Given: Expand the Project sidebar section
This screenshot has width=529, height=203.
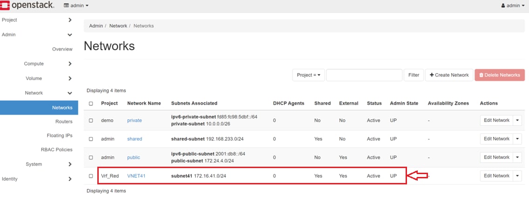Looking at the screenshot, I should point(37,20).
